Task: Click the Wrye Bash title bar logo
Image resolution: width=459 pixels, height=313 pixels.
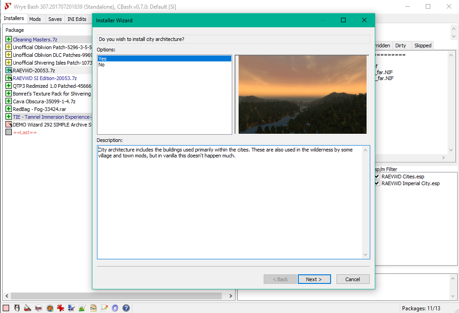Action: 8,6
